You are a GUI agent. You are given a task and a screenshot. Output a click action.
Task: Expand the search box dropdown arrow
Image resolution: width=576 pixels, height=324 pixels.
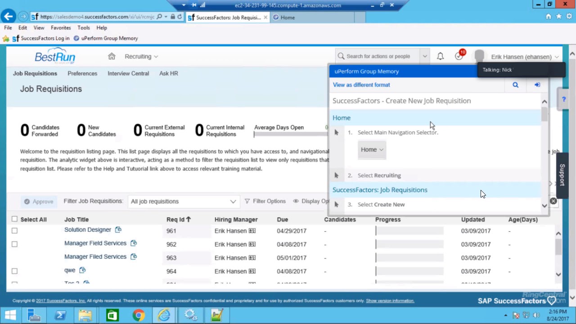click(424, 56)
